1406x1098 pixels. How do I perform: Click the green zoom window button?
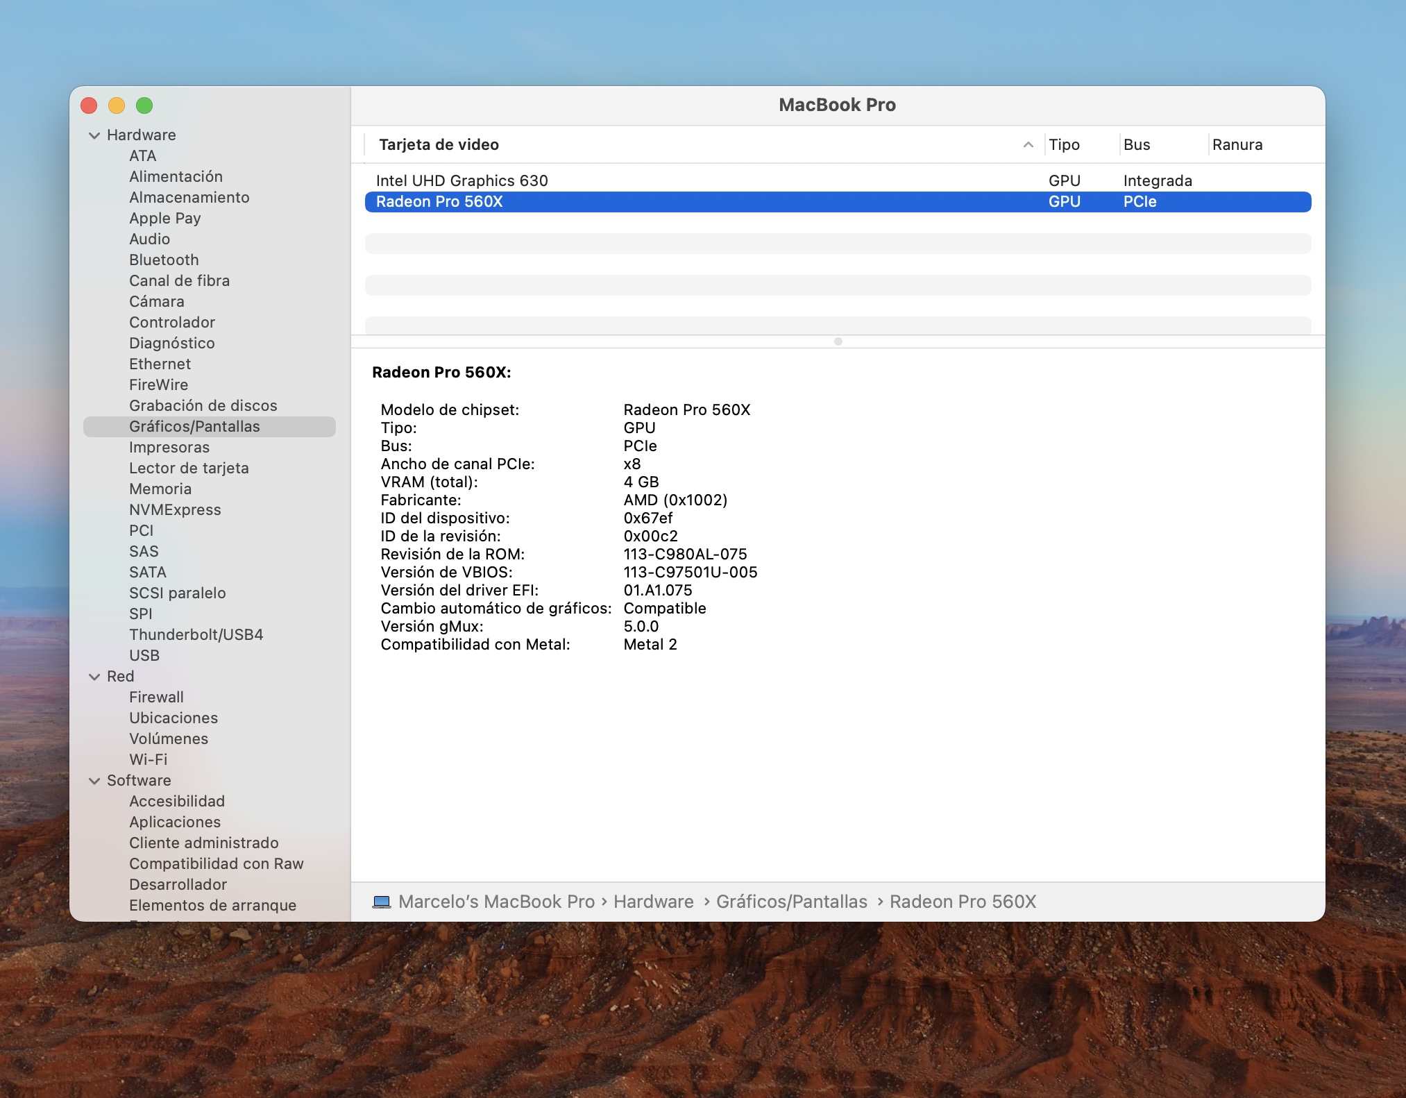[x=144, y=105]
